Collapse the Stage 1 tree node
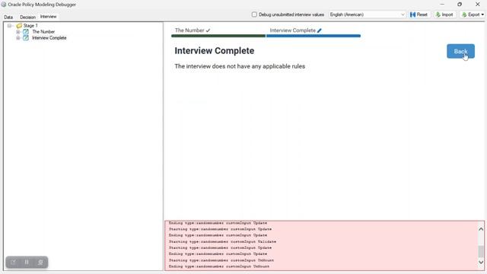 [x=9, y=25]
